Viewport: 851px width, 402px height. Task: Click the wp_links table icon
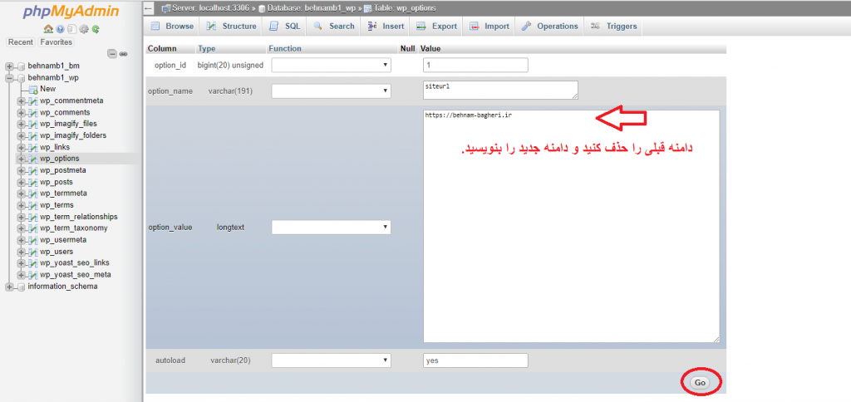33,147
